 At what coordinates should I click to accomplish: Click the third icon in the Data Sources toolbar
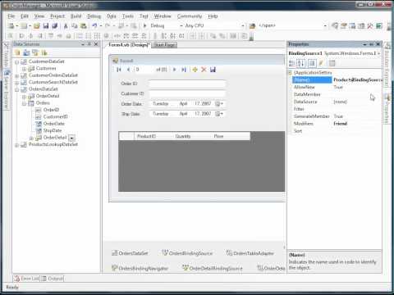point(35,52)
